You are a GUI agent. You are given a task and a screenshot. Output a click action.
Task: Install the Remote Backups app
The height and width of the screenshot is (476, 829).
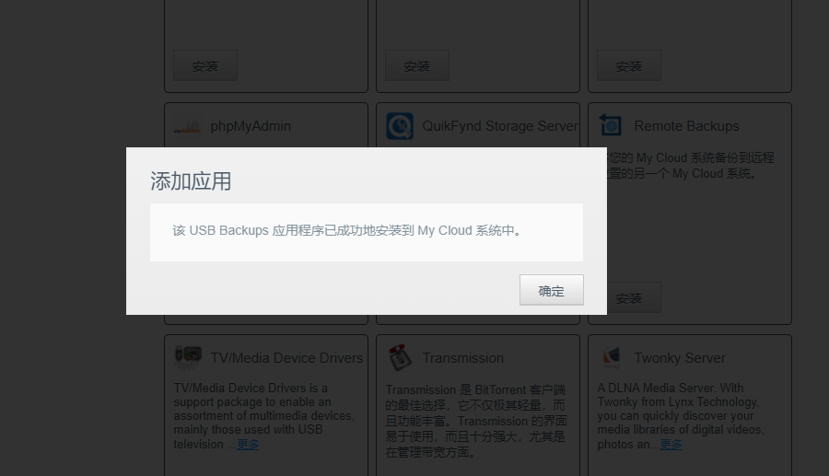click(634, 298)
